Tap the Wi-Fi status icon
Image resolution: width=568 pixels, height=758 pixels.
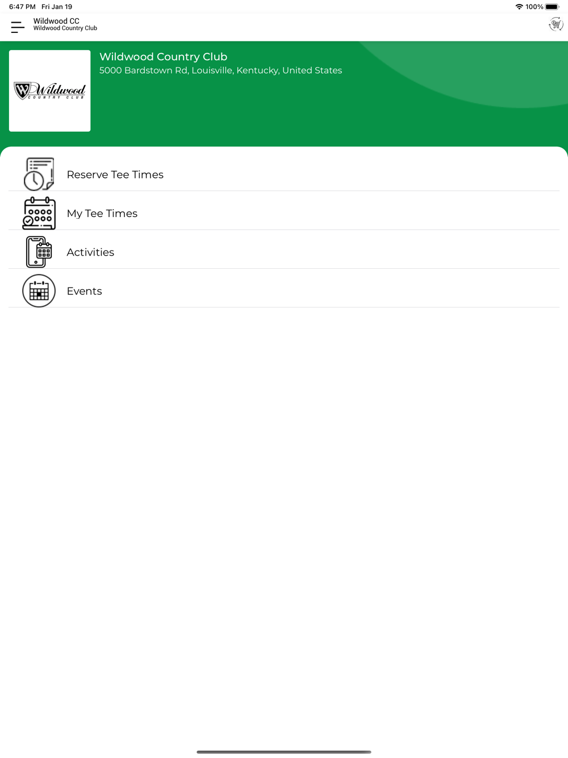click(519, 7)
